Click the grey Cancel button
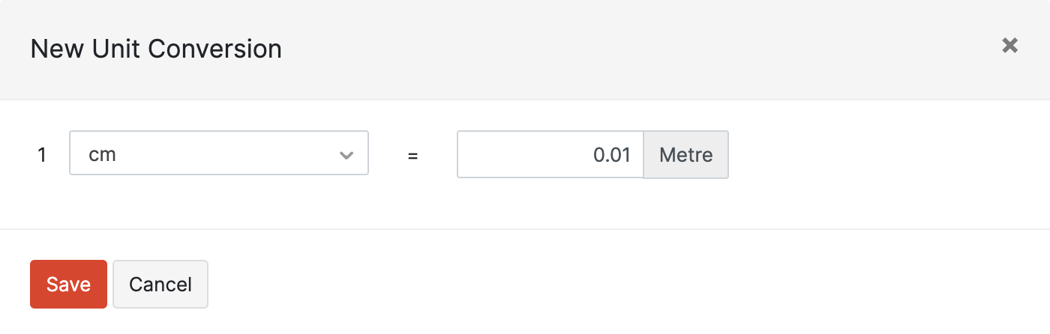This screenshot has width=1050, height=334. (160, 285)
